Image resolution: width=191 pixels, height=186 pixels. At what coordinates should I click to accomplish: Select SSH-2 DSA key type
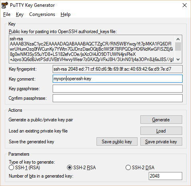point(140,168)
